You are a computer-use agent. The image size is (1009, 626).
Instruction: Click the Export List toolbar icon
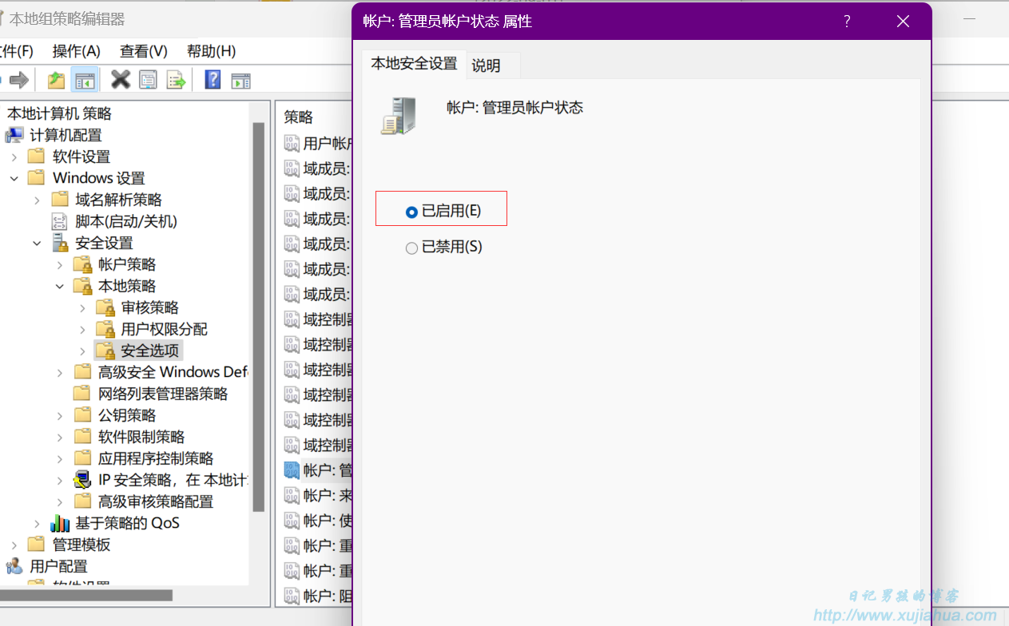point(175,80)
